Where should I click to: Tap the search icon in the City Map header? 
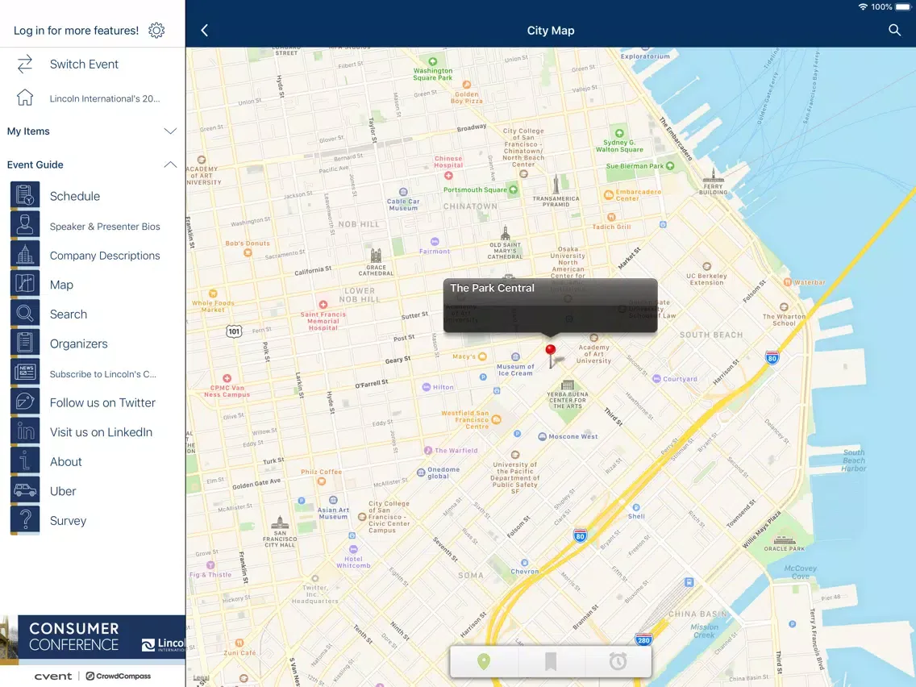[894, 30]
